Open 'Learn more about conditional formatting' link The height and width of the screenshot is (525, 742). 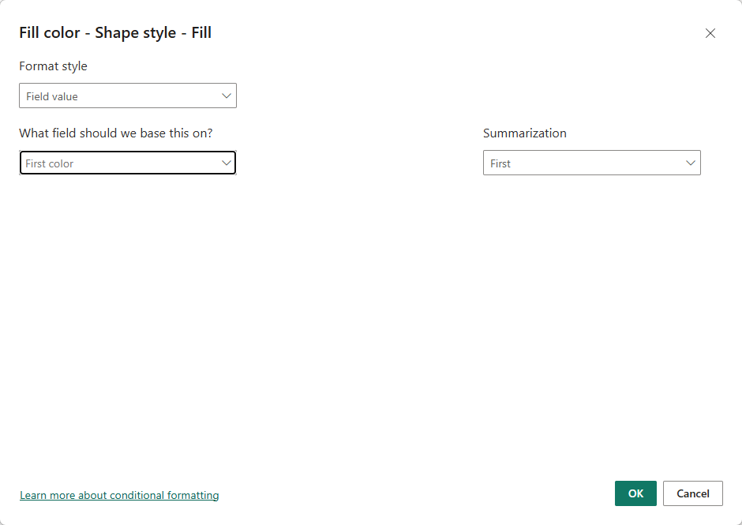[119, 495]
